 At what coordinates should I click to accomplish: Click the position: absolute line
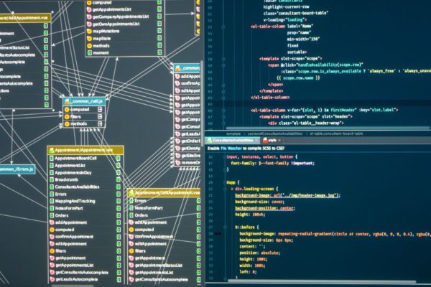(259, 253)
